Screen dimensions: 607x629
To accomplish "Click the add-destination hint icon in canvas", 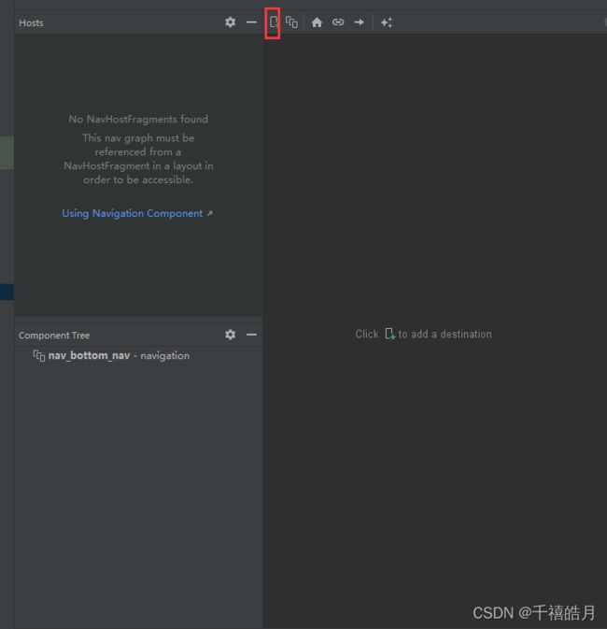I will pos(389,334).
